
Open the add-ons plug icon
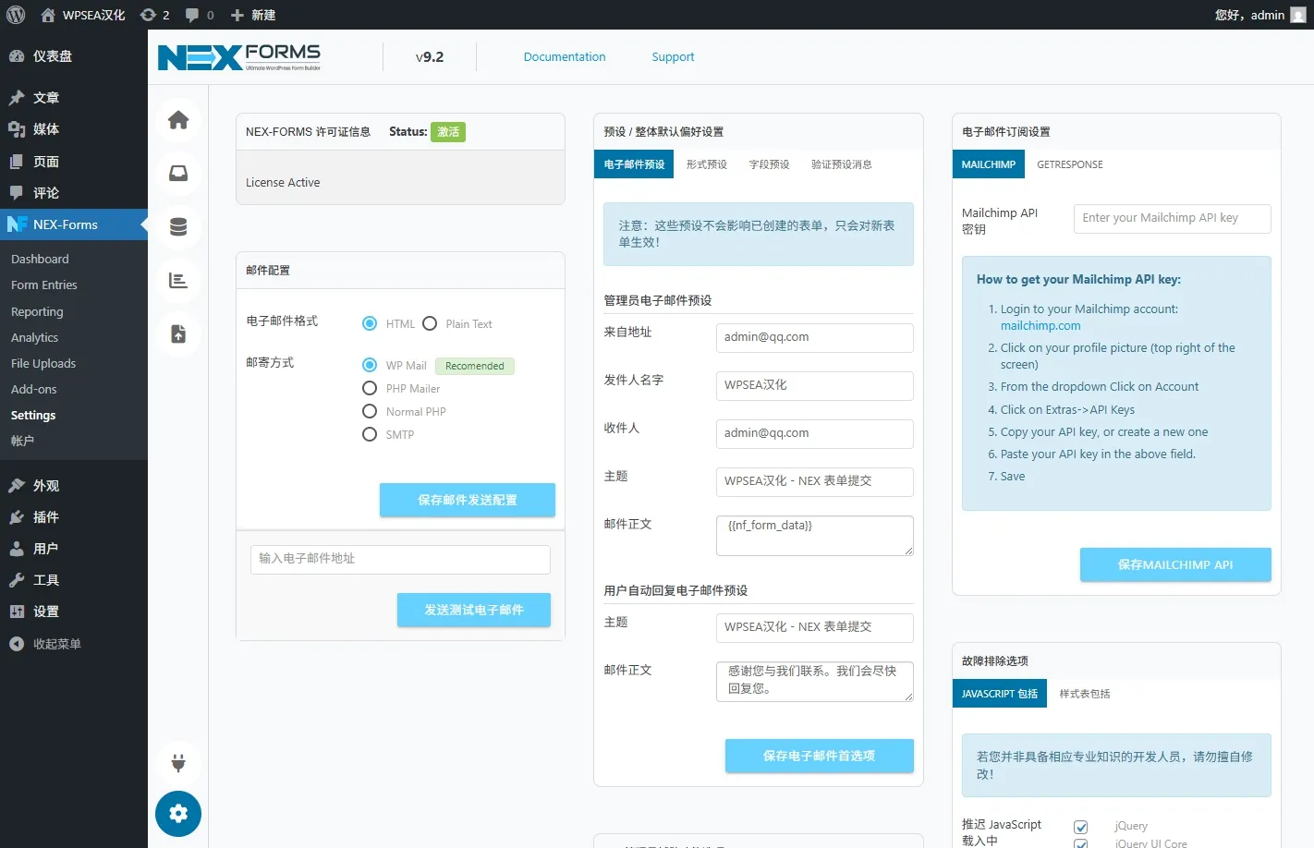[x=178, y=763]
